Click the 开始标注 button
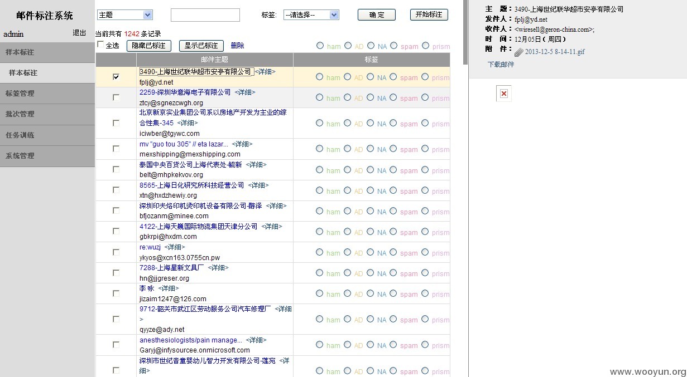This screenshot has width=687, height=377. [429, 14]
